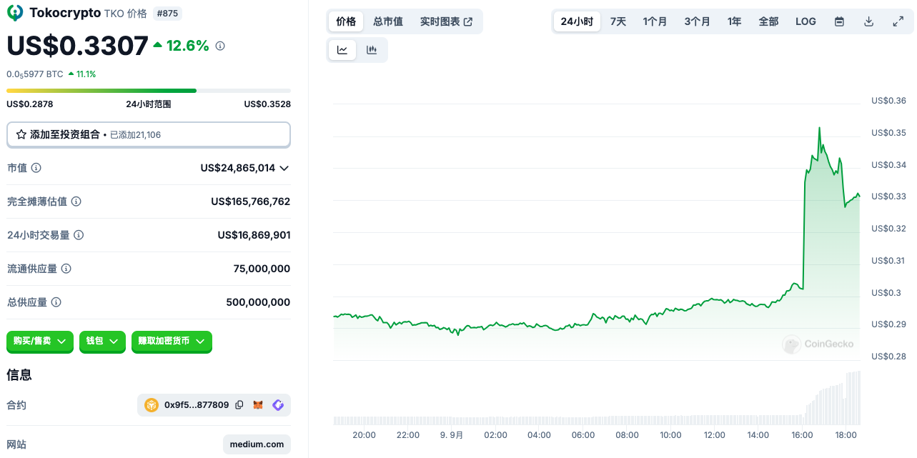Open the 赚取加密货币 dropdown
Image resolution: width=917 pixels, height=458 pixels.
172,342
